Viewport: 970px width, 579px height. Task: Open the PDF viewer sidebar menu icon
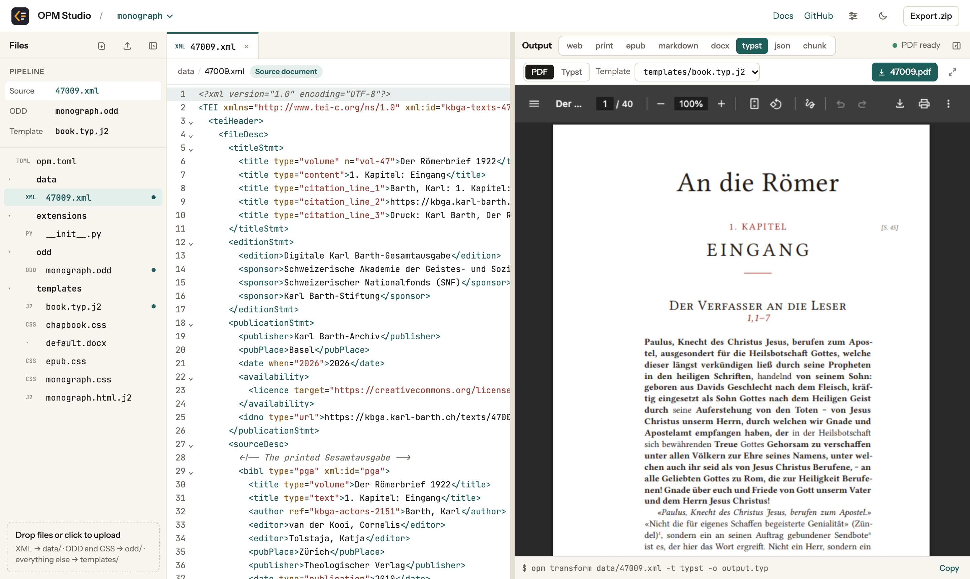point(534,104)
